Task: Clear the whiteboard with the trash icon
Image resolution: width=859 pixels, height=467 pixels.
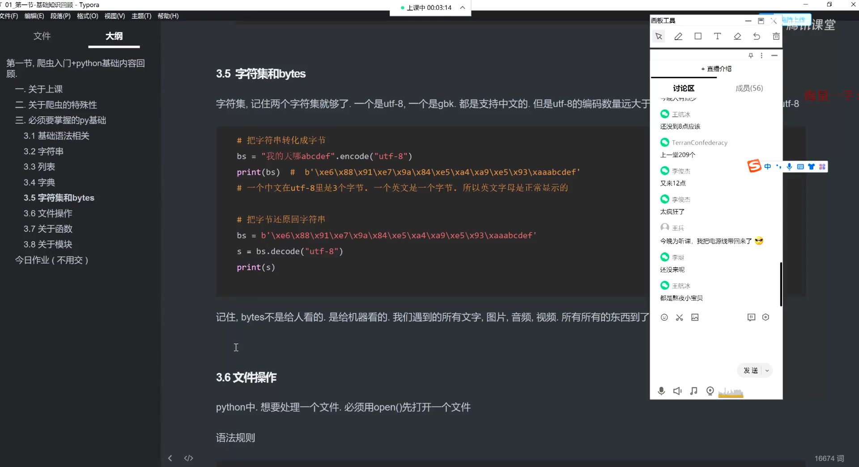Action: pos(776,36)
